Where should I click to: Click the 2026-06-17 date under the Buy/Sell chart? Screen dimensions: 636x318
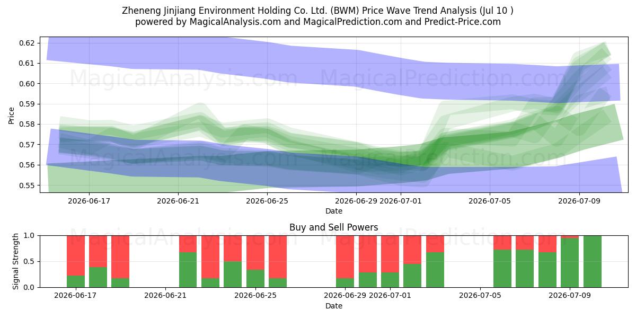tap(76, 296)
